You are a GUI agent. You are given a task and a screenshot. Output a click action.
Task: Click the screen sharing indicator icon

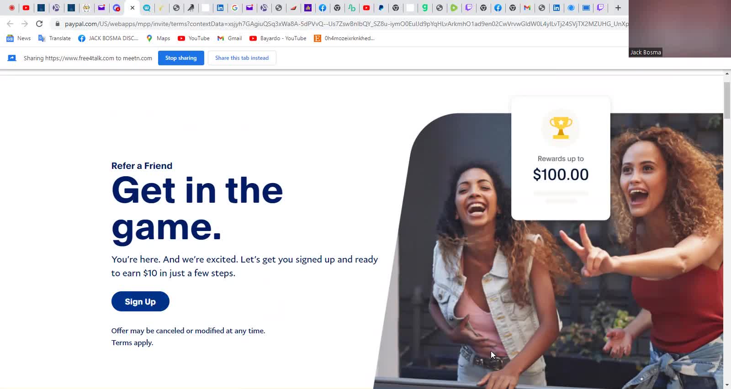click(x=12, y=58)
